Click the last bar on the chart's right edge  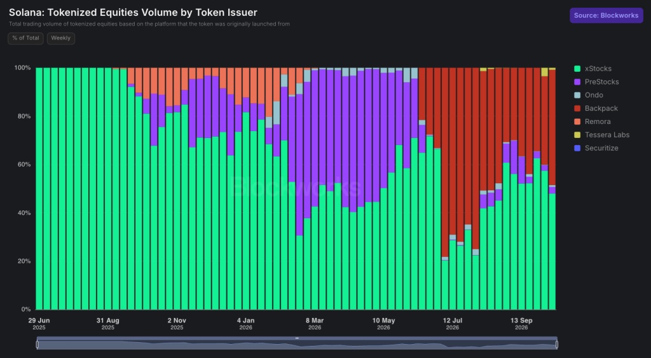(552, 189)
